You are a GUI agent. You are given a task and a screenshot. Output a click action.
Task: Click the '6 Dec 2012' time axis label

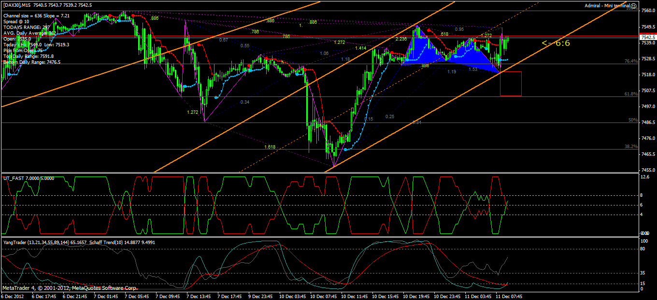point(13,296)
